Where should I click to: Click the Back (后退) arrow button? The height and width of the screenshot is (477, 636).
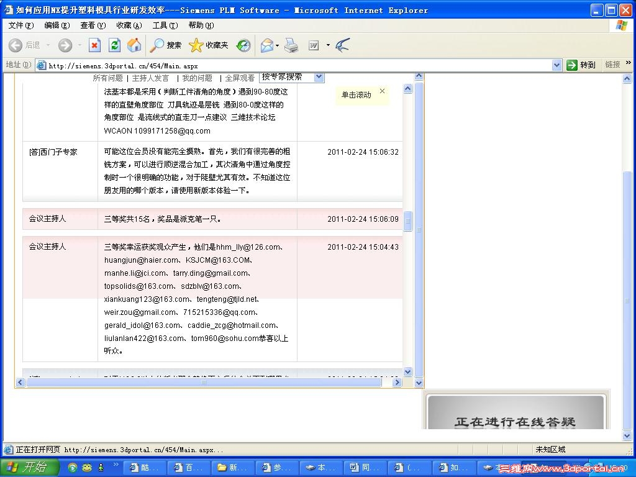16,45
